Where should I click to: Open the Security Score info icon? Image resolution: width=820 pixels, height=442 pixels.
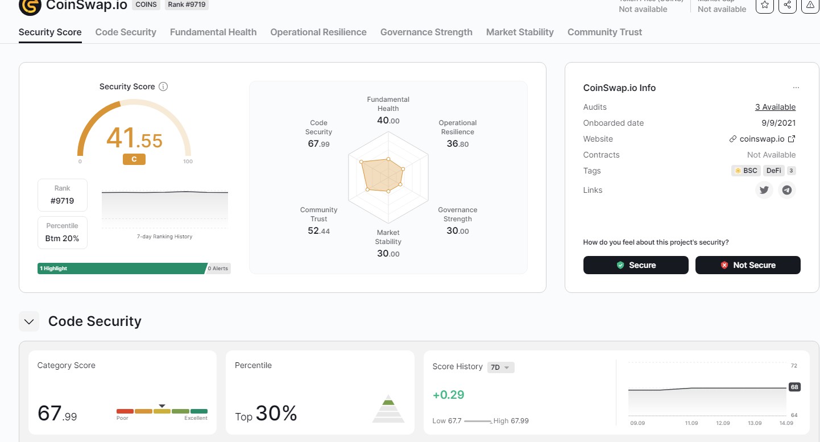click(163, 86)
